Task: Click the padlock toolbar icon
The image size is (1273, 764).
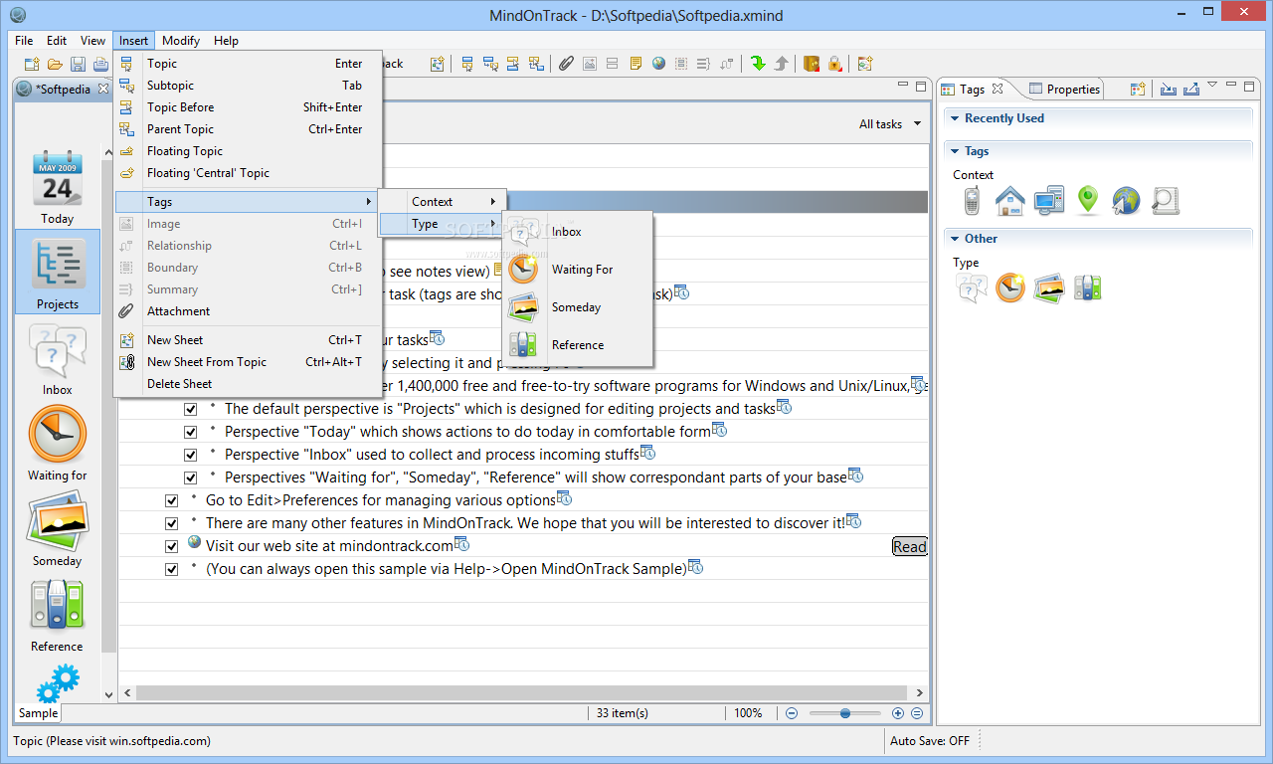Action: tap(834, 64)
